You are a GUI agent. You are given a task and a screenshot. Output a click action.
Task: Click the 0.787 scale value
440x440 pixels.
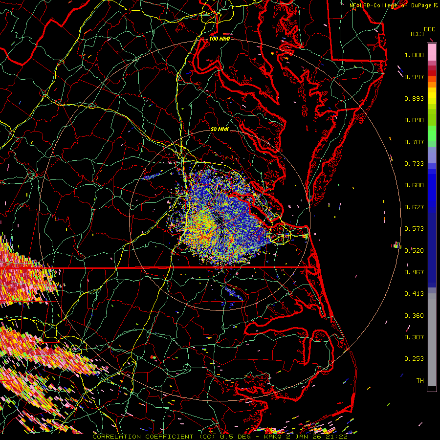414,142
